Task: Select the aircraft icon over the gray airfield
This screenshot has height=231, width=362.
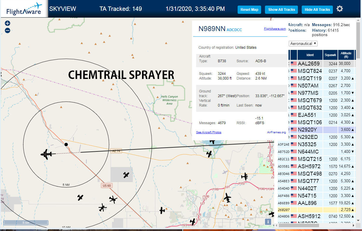Action: coord(126,175)
